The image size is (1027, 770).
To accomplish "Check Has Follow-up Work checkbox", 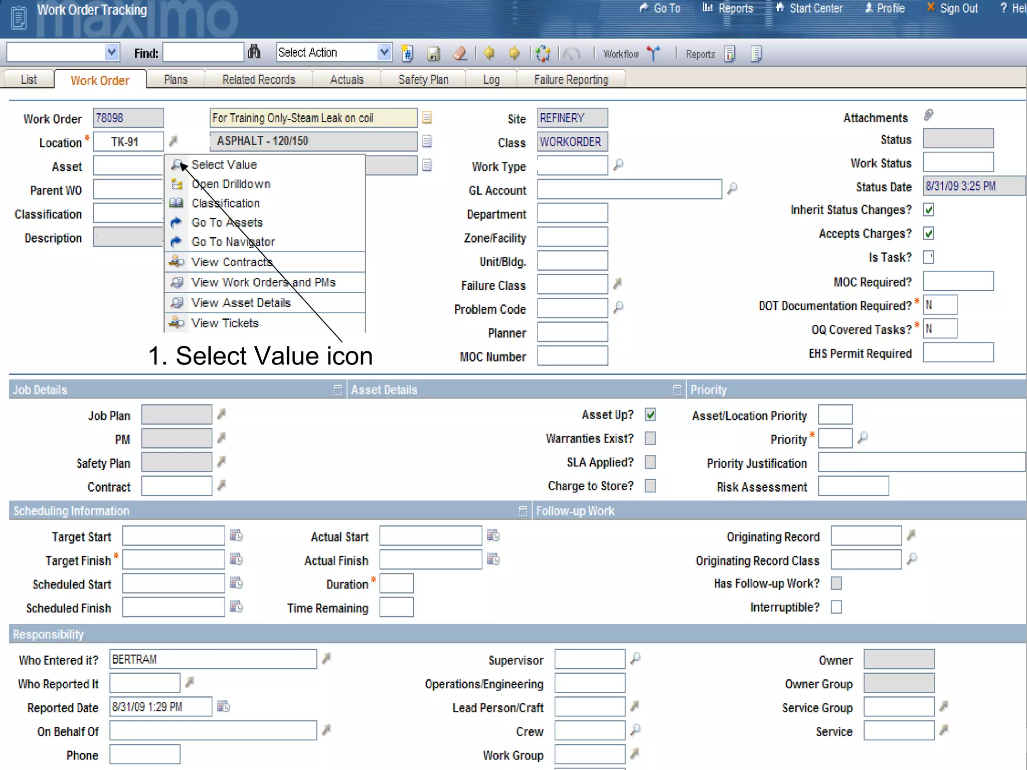I will (836, 583).
